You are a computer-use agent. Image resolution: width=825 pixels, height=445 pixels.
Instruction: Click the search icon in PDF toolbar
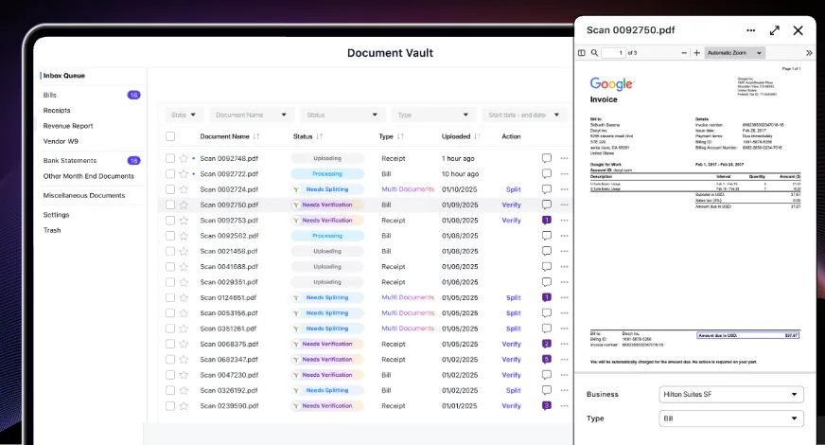click(594, 53)
